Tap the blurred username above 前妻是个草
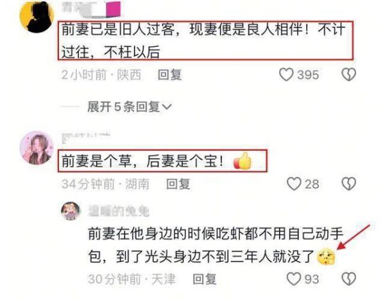 pyautogui.click(x=86, y=137)
